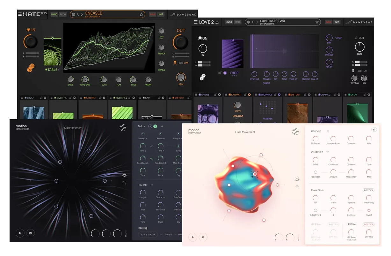Viewport: 391px width, 256px height.
Task: Expand the Reverb section arrow
Action: click(x=152, y=185)
